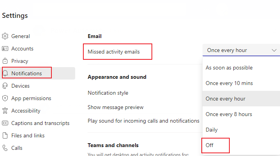Pick highlighted 'Once every hour' list option

(x=241, y=99)
